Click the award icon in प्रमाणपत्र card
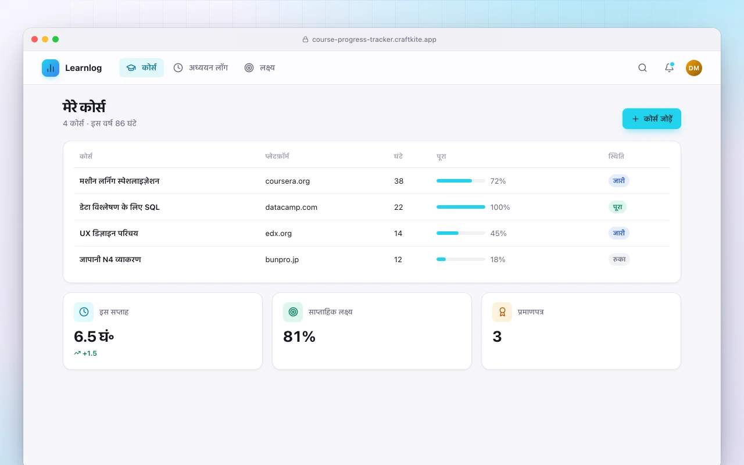Image resolution: width=744 pixels, height=465 pixels. click(502, 312)
